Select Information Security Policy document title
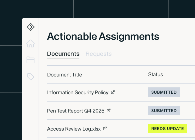Image resolution: width=195 pixels, height=140 pixels. coord(78,93)
